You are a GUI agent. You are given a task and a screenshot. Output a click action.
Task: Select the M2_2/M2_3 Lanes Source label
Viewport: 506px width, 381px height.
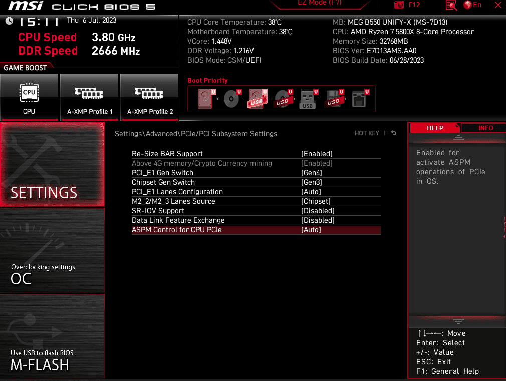[173, 201]
